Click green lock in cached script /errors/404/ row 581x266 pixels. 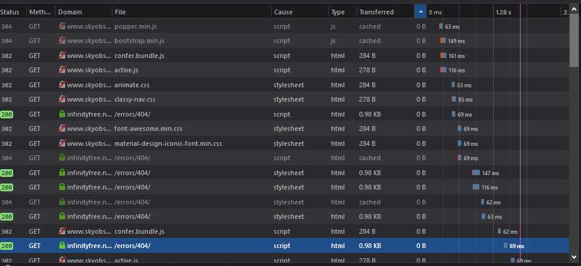point(62,158)
